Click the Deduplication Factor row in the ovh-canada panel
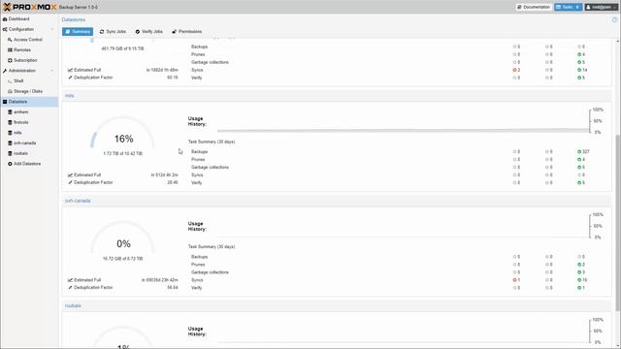The image size is (621, 349). pyautogui.click(x=123, y=288)
